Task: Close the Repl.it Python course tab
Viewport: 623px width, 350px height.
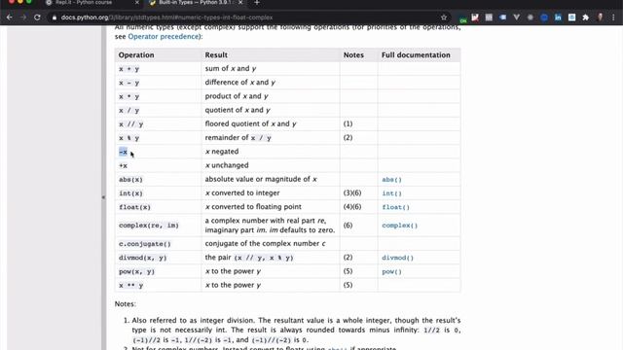Action: [x=137, y=3]
